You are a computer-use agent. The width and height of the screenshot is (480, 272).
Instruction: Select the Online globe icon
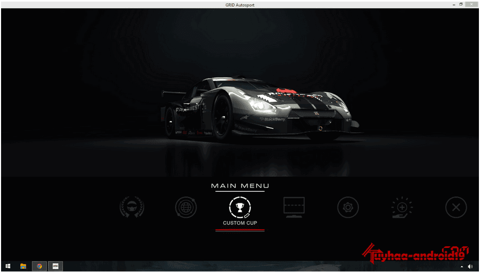coord(185,207)
